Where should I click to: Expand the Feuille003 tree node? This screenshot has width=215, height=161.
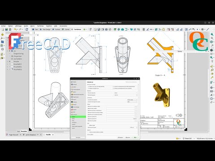[8, 69]
